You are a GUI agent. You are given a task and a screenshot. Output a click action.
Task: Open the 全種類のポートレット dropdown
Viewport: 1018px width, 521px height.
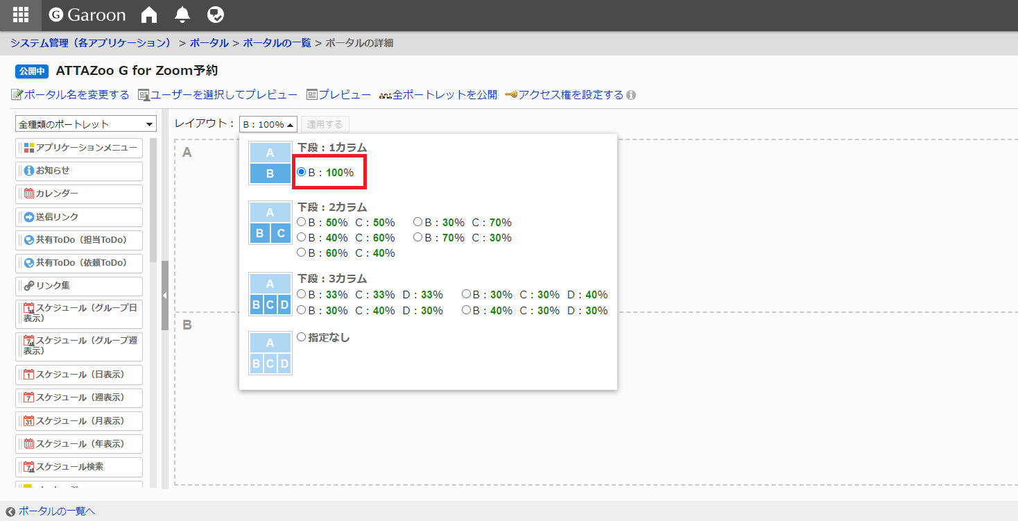point(86,124)
